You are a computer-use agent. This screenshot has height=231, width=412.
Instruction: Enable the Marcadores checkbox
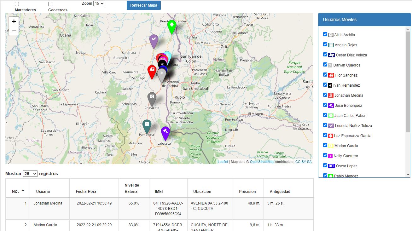pos(17,4)
